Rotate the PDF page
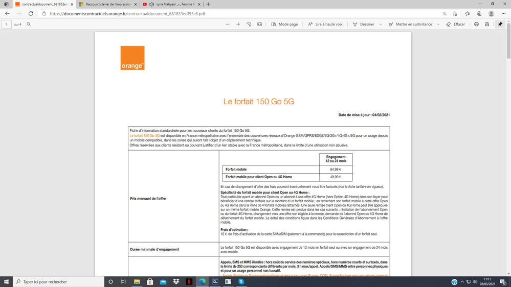 click(x=249, y=24)
